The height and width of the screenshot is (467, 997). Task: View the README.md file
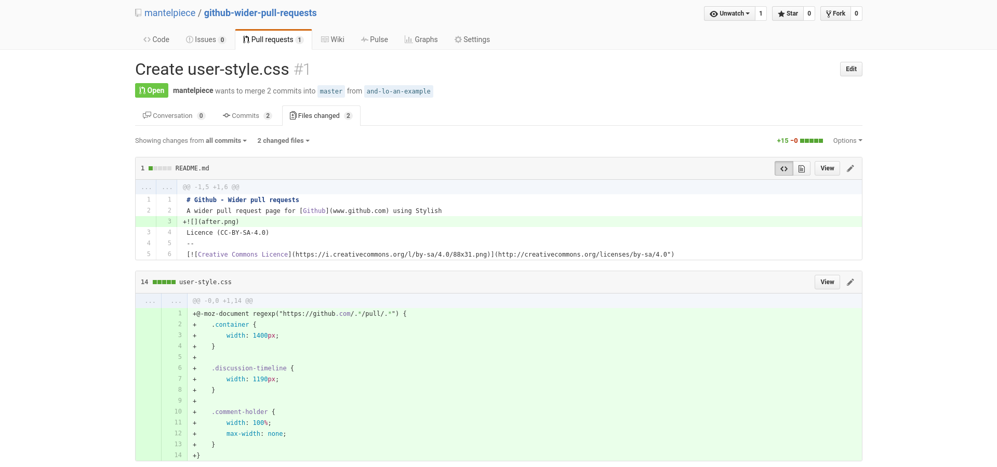click(x=827, y=168)
